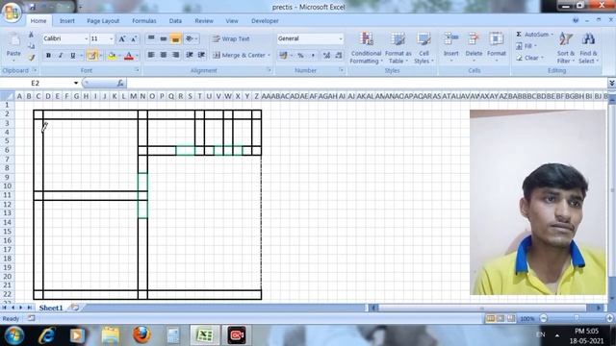616x346 pixels.
Task: Click the Insert cells button
Action: [x=451, y=48]
